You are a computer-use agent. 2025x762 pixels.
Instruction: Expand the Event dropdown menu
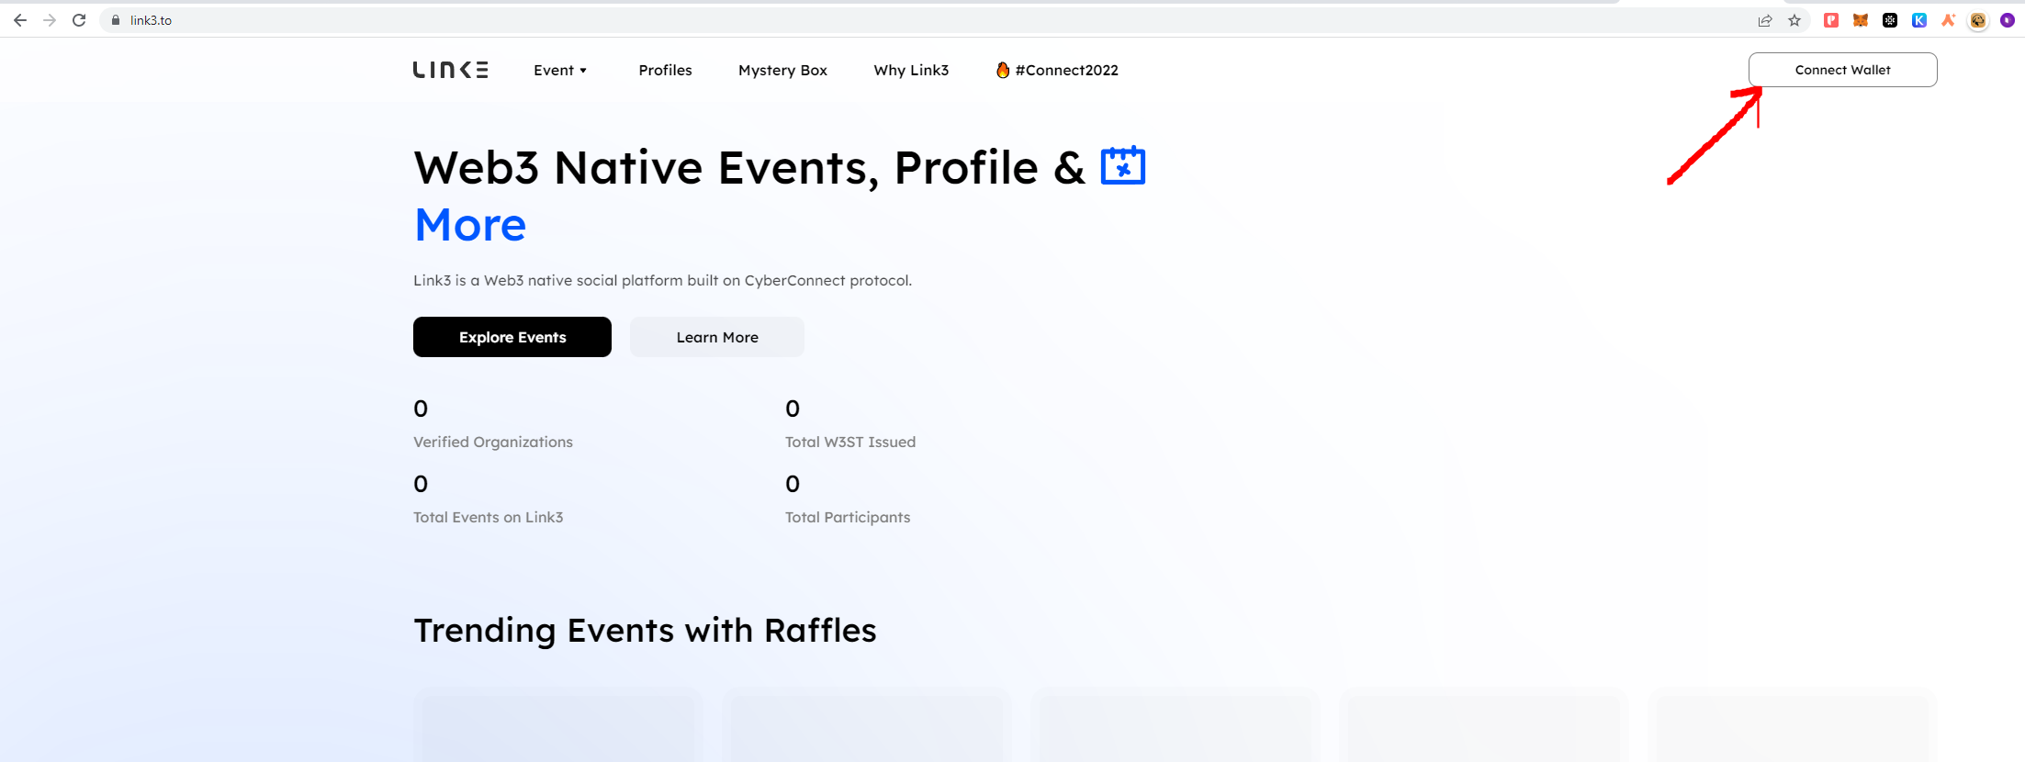click(x=560, y=70)
